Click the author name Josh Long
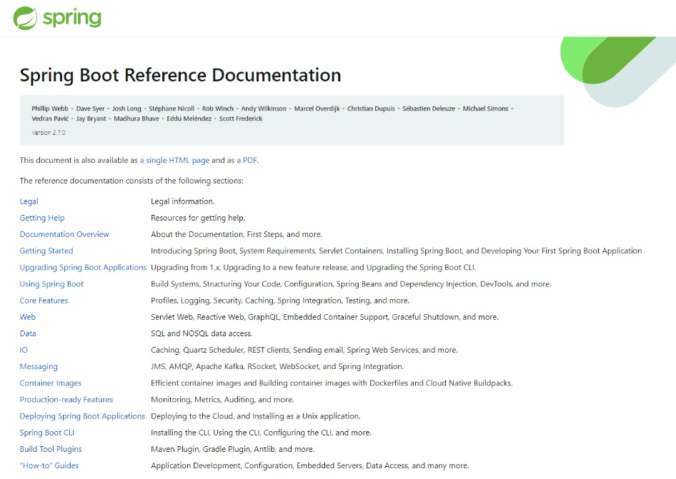This screenshot has height=479, width=676. [x=126, y=109]
